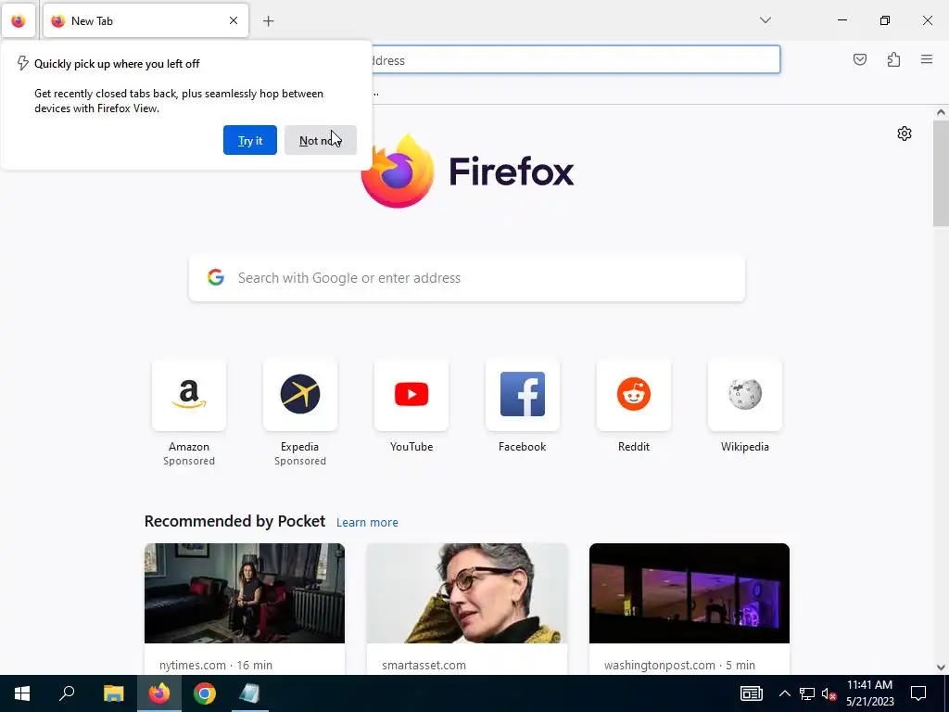Launch Chrome from the taskbar
949x712 pixels.
pyautogui.click(x=205, y=693)
